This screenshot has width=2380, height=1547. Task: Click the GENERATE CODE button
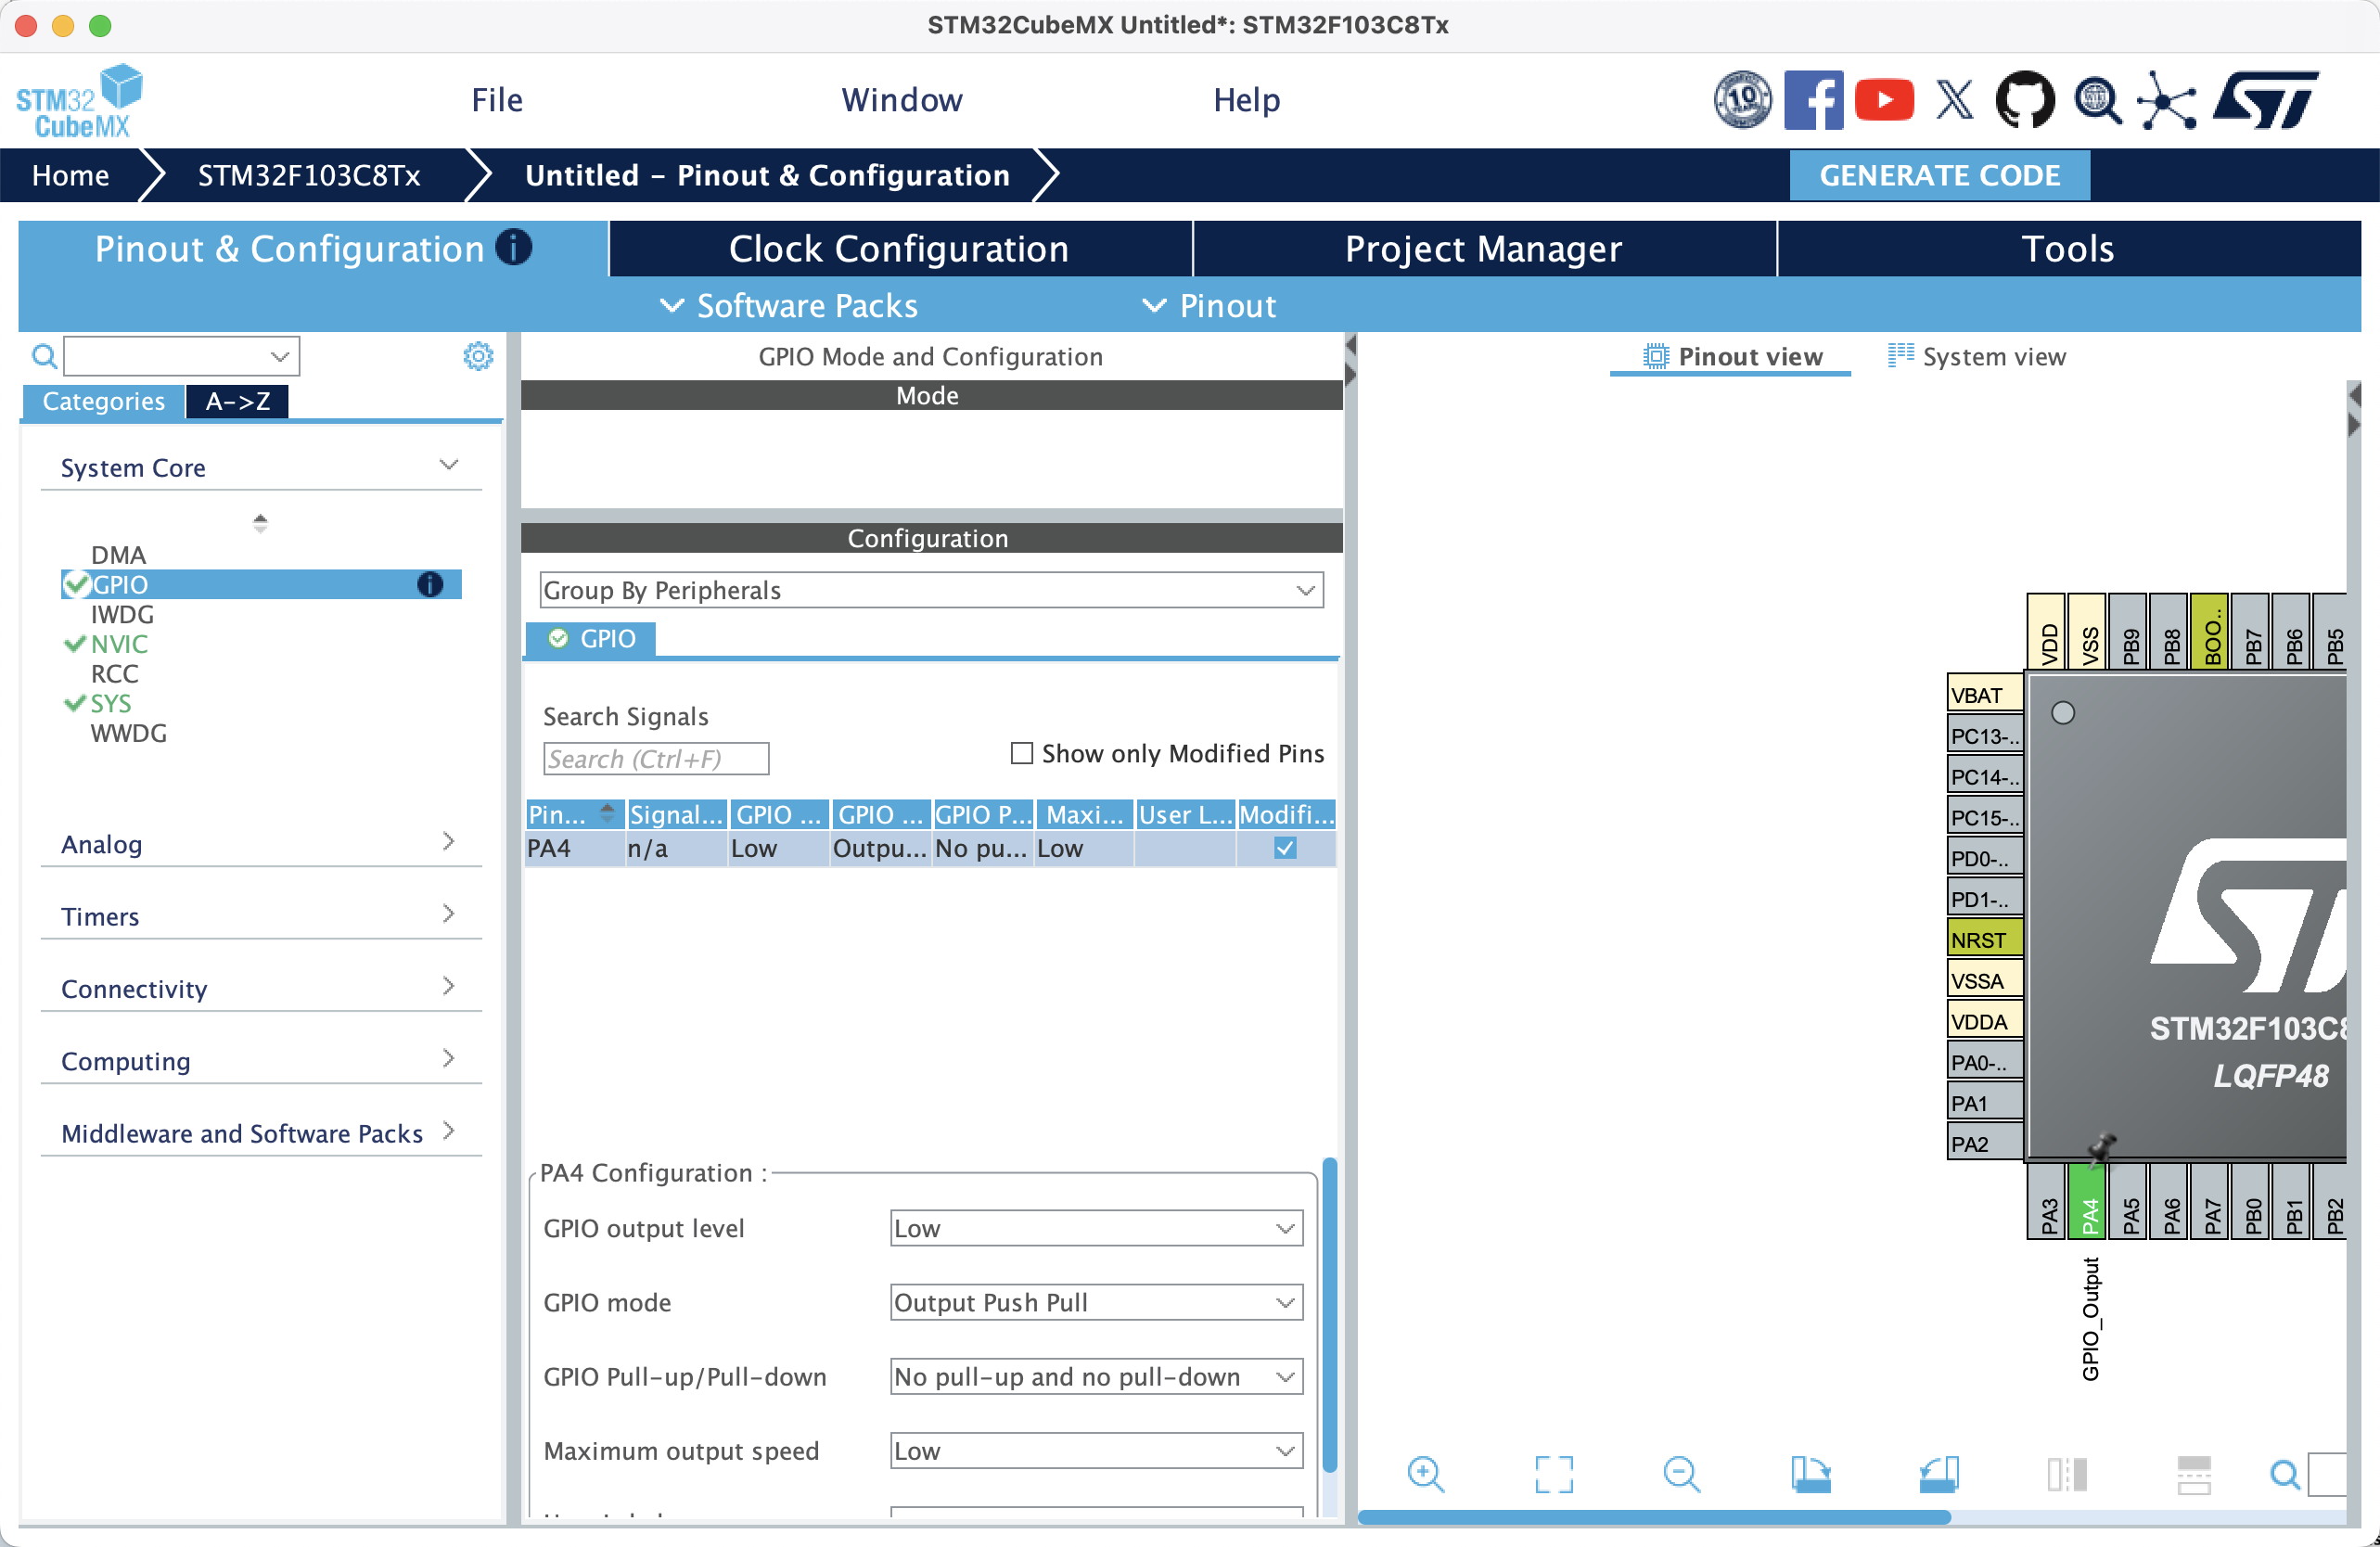point(1938,175)
